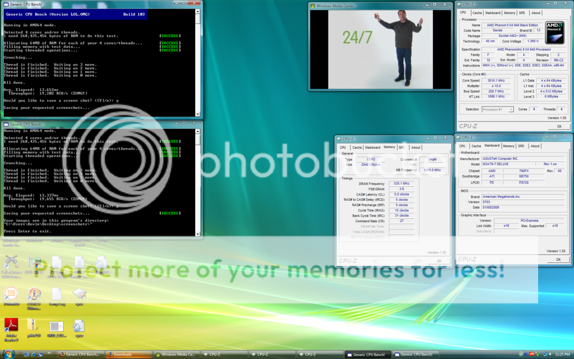Open Downloads taskbar button

tap(128, 355)
